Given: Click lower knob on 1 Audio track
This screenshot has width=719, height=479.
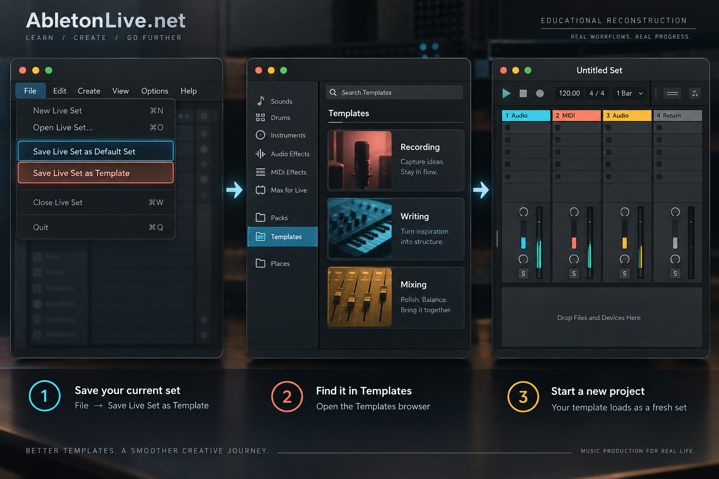Looking at the screenshot, I should point(523,259).
